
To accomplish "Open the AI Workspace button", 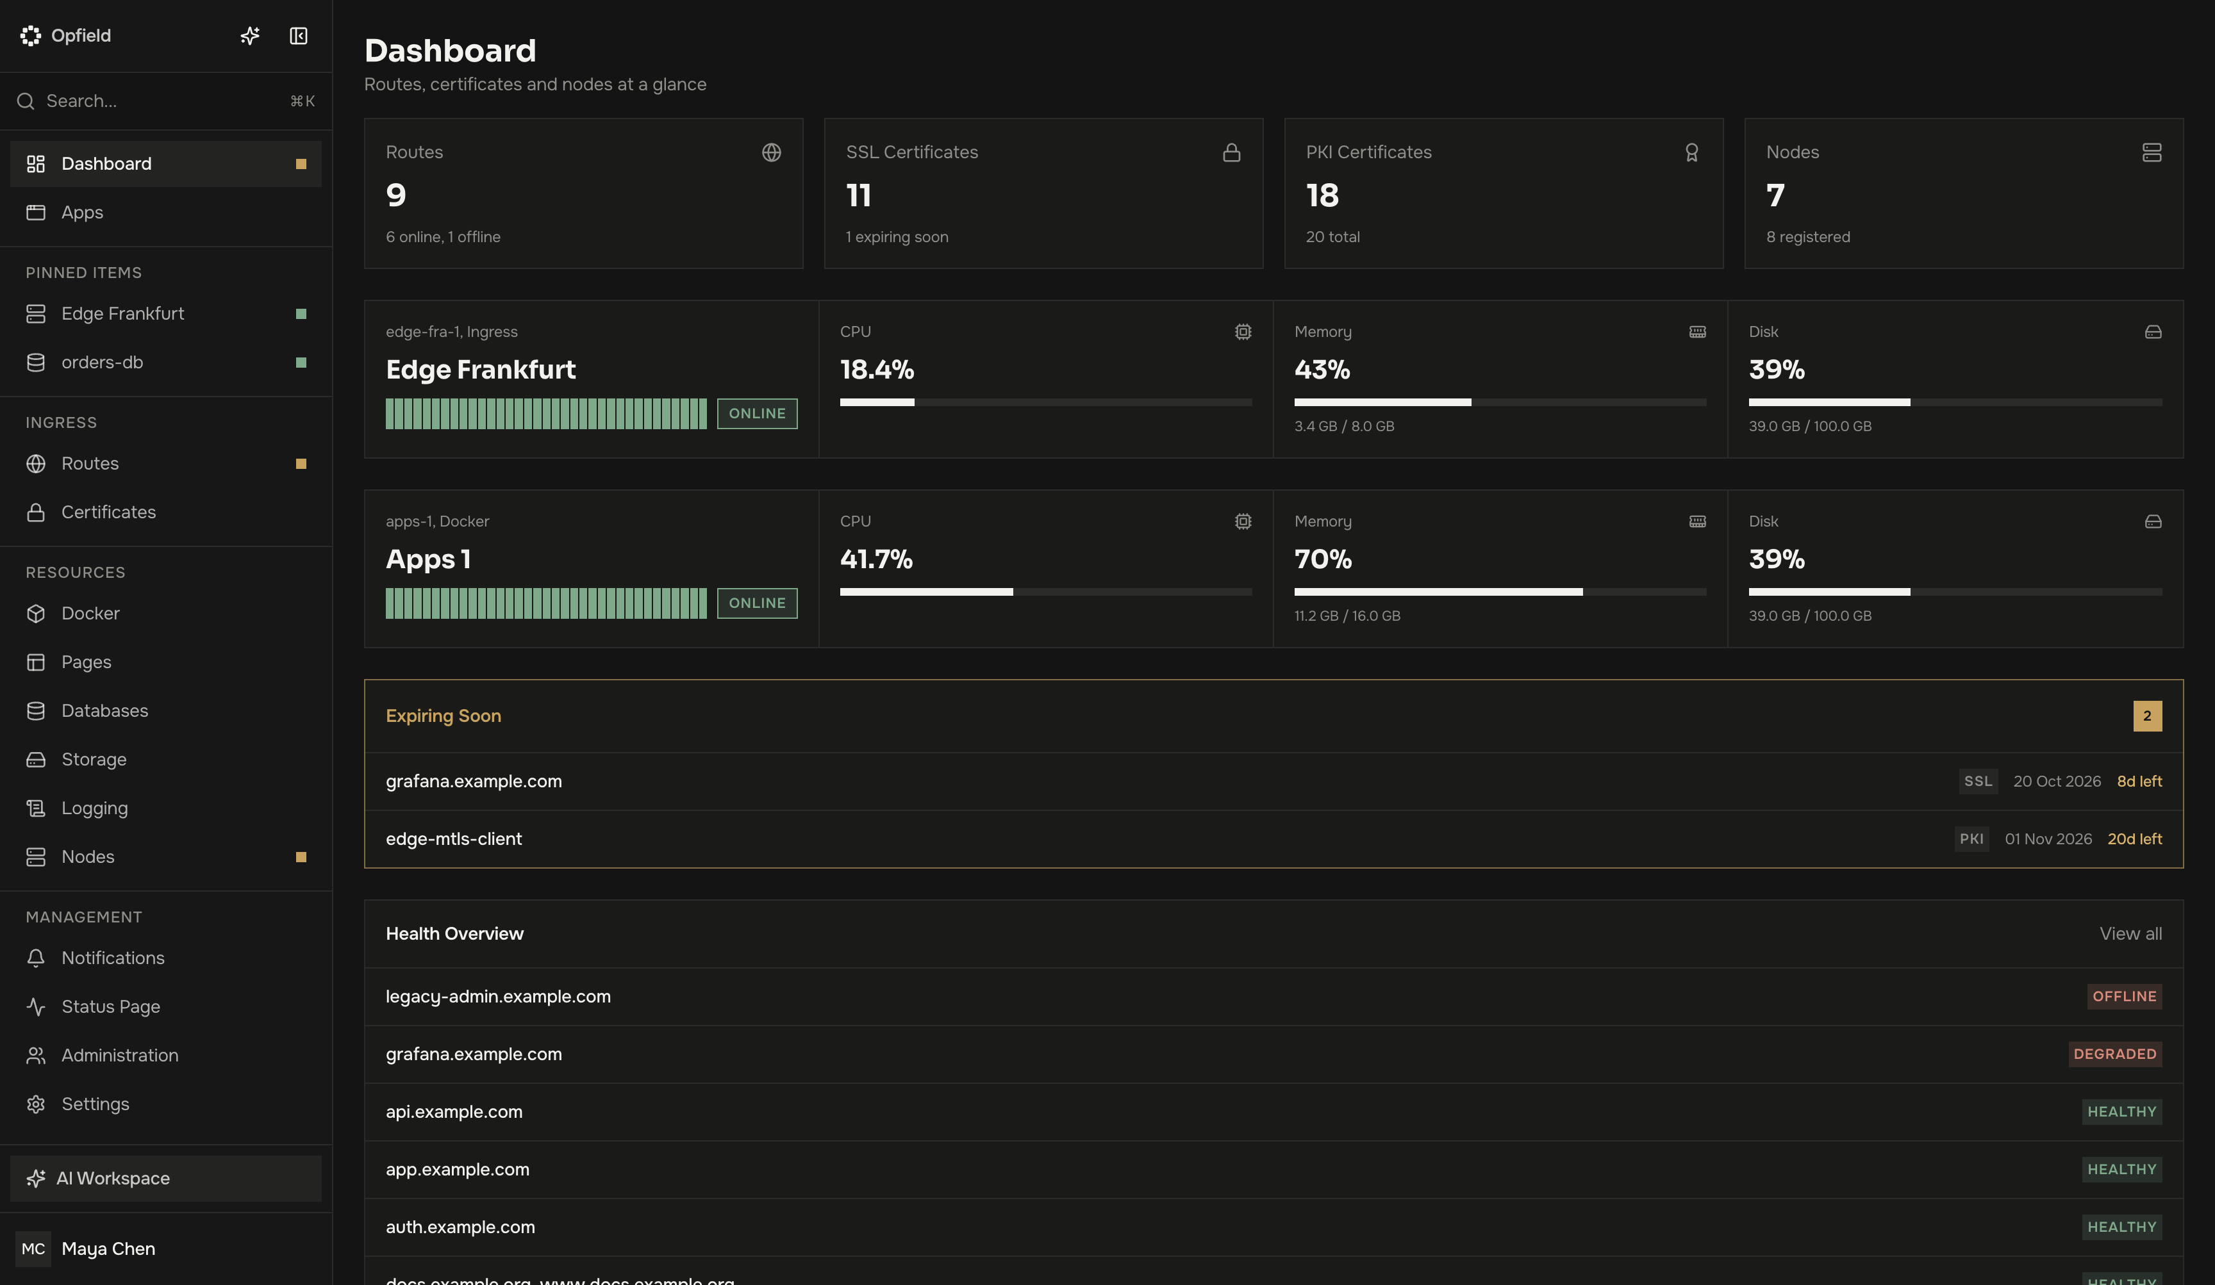I will tap(165, 1179).
